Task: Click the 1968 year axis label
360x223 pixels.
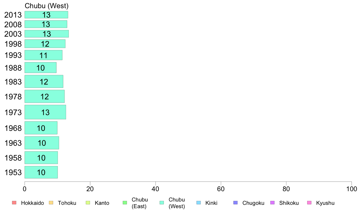Action: click(13, 128)
